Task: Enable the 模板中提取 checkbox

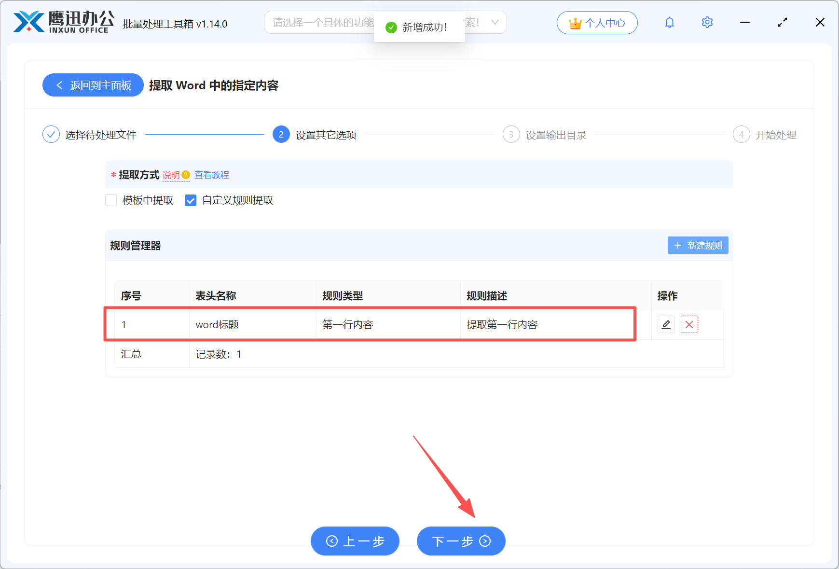Action: pyautogui.click(x=111, y=200)
